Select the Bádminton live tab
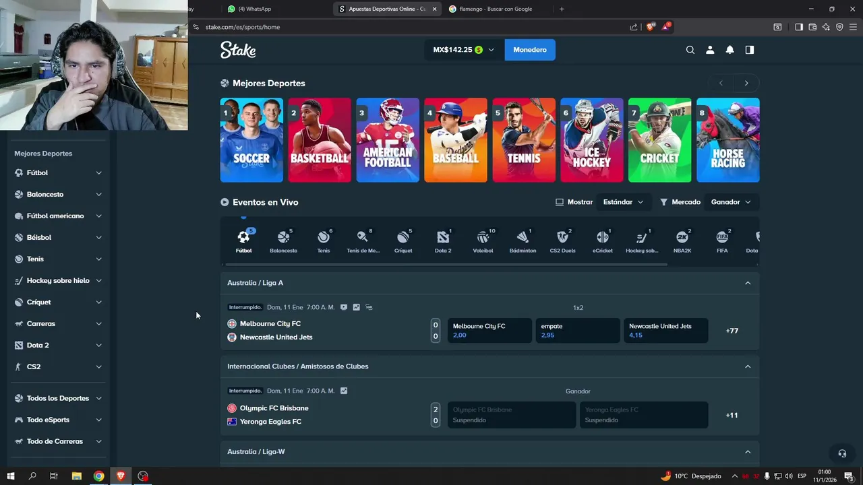This screenshot has width=863, height=485. (x=523, y=241)
